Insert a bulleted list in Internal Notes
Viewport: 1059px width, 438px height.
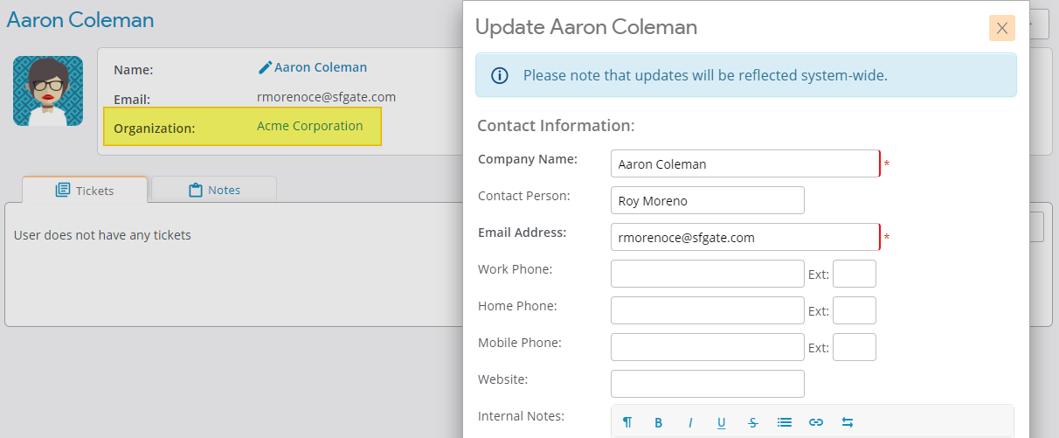click(x=785, y=422)
